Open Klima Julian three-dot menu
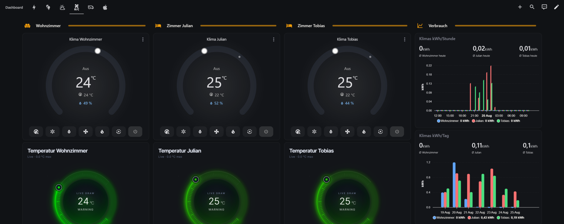Image resolution: width=564 pixels, height=224 pixels. 273,39
